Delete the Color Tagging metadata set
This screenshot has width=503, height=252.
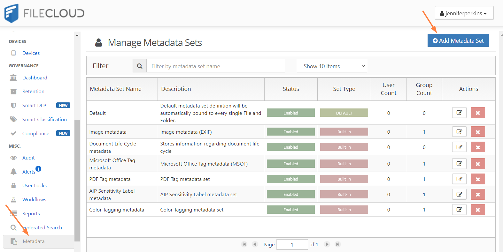tap(477, 210)
